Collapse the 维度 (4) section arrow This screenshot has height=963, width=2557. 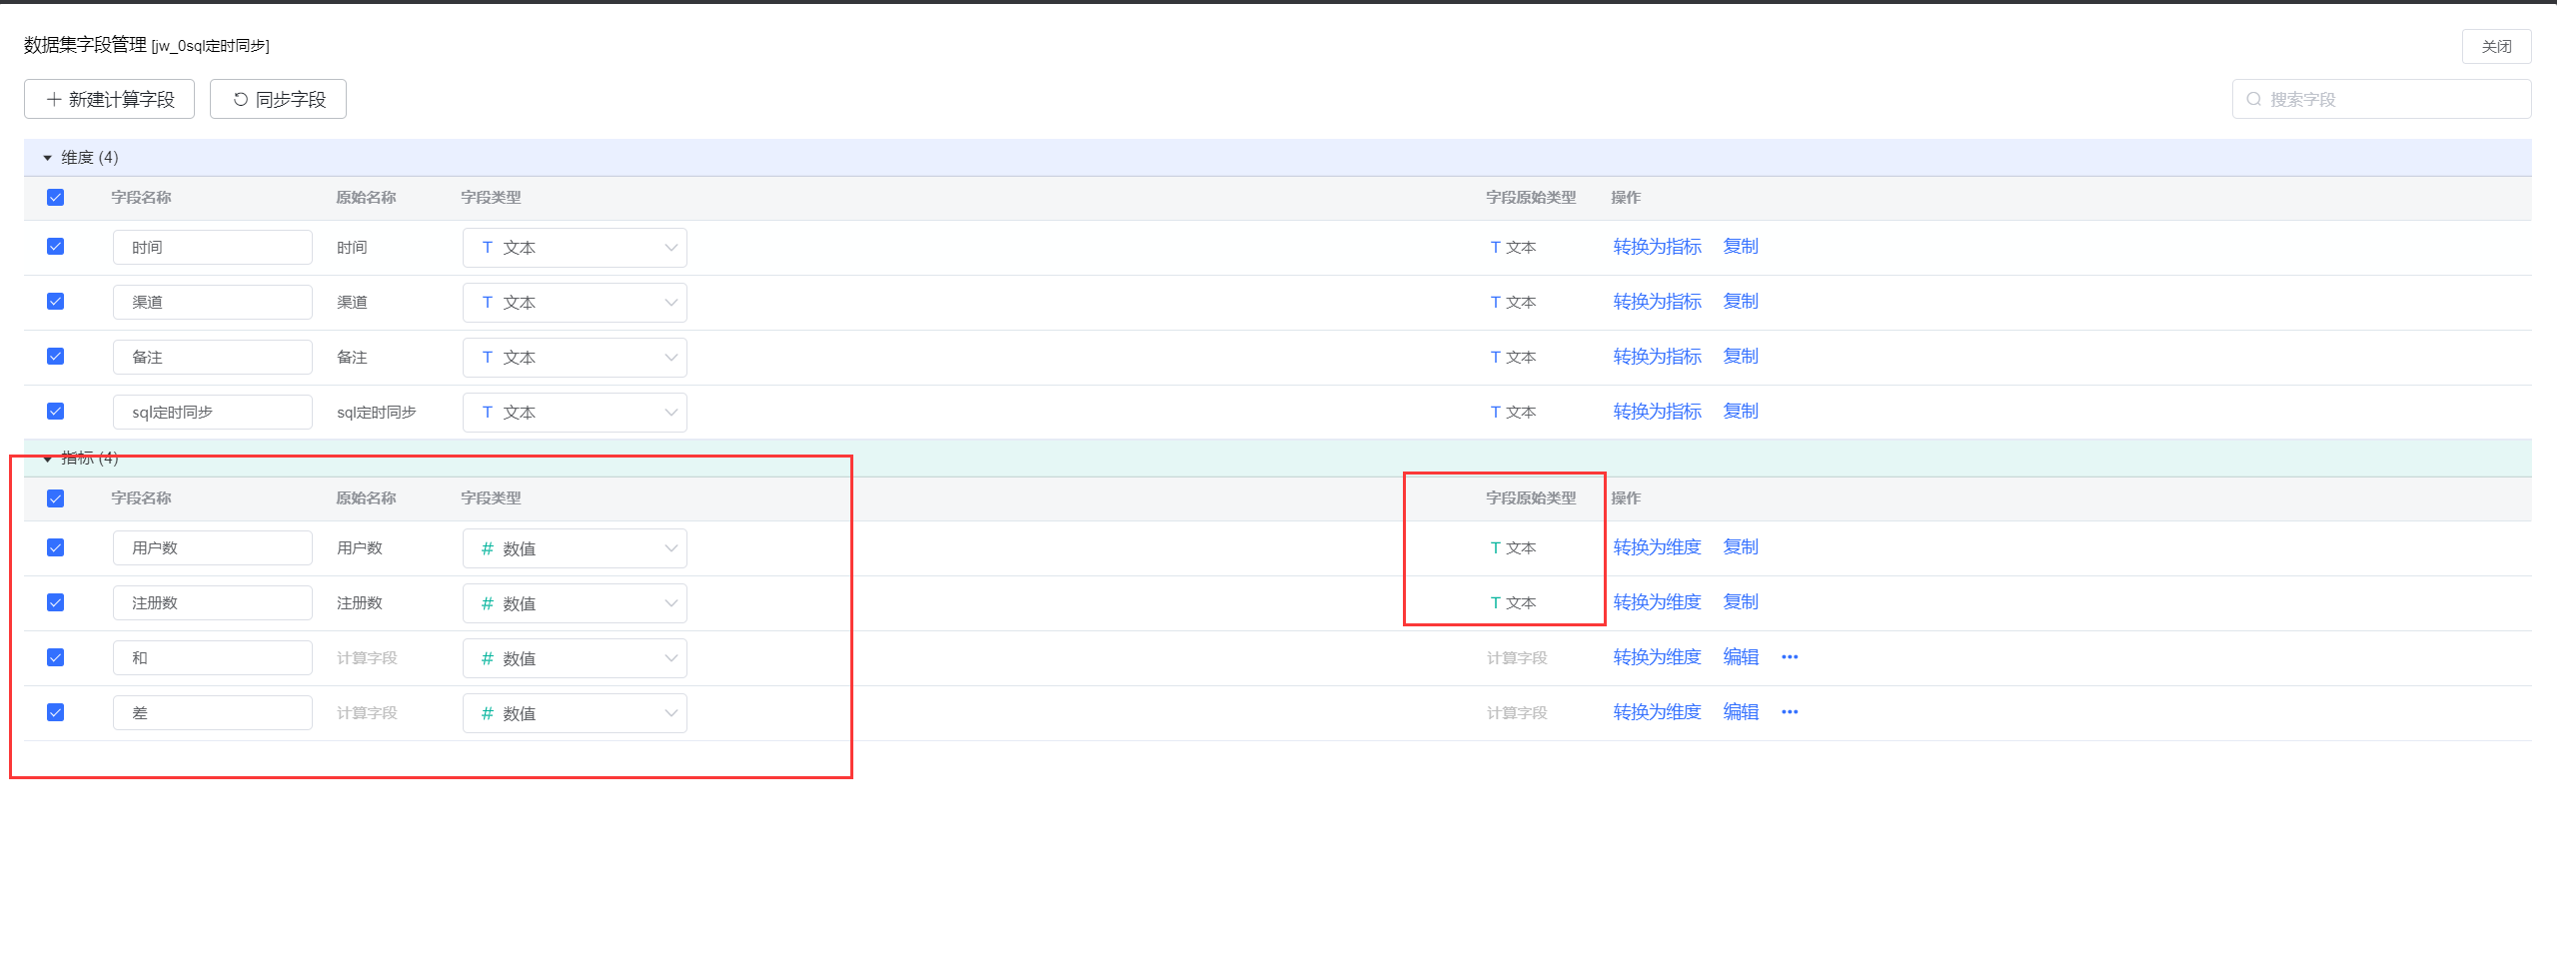pyautogui.click(x=47, y=158)
